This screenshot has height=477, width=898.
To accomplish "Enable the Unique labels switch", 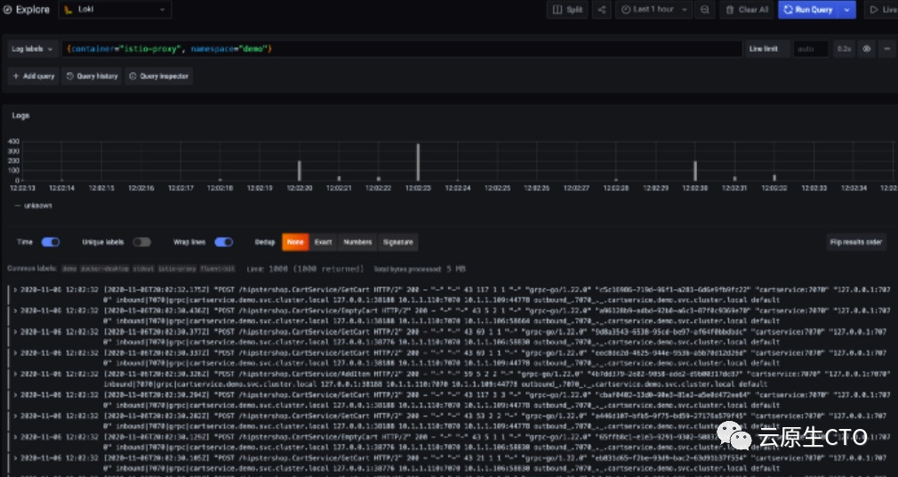I will (142, 242).
